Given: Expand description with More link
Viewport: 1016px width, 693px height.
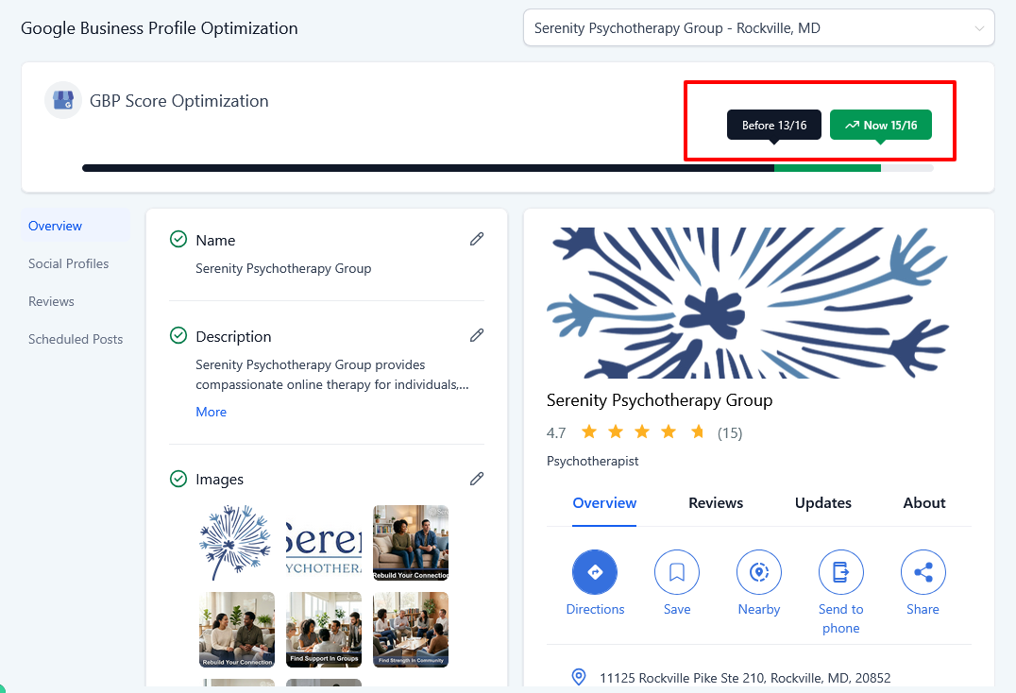Looking at the screenshot, I should click(x=212, y=412).
